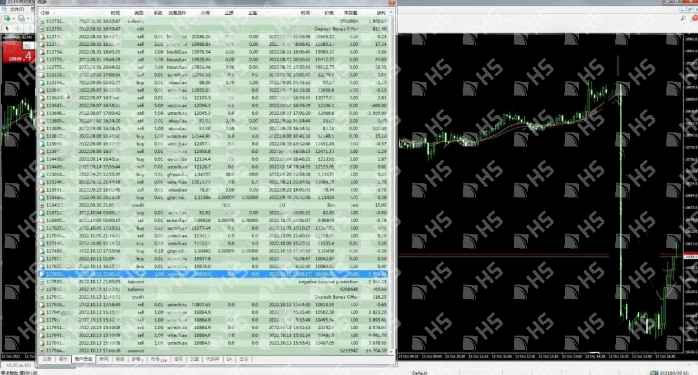Open the Profiles dropdown arrow

[28, 18]
